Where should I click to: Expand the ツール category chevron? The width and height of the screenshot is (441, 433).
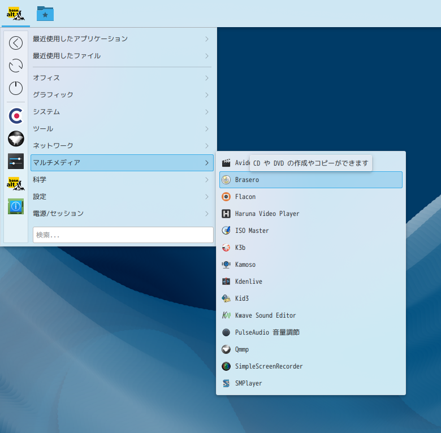click(207, 129)
